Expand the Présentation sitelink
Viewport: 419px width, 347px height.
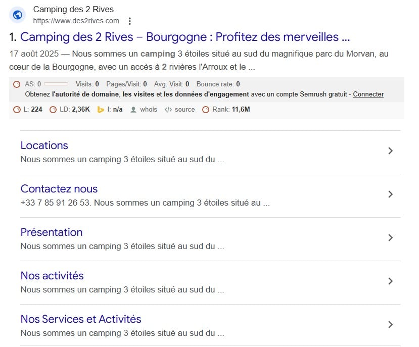[390, 237]
